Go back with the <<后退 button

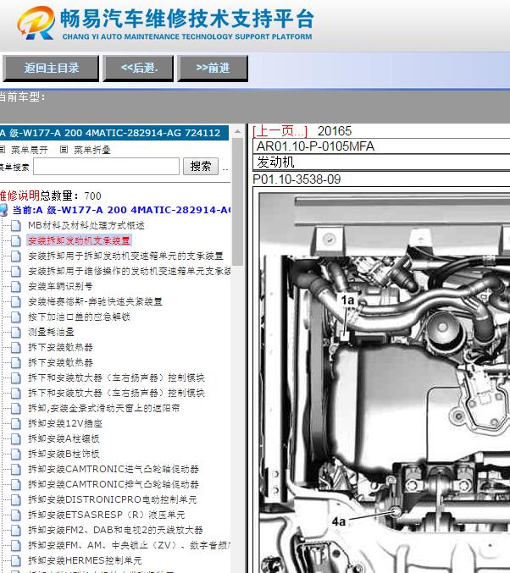pos(138,68)
